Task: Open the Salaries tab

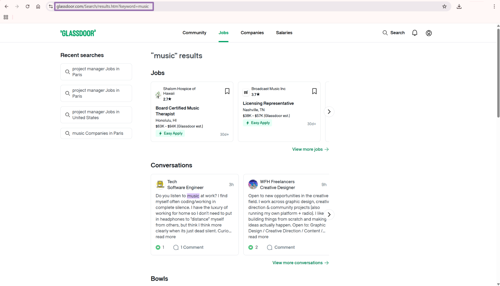Action: pos(284,33)
